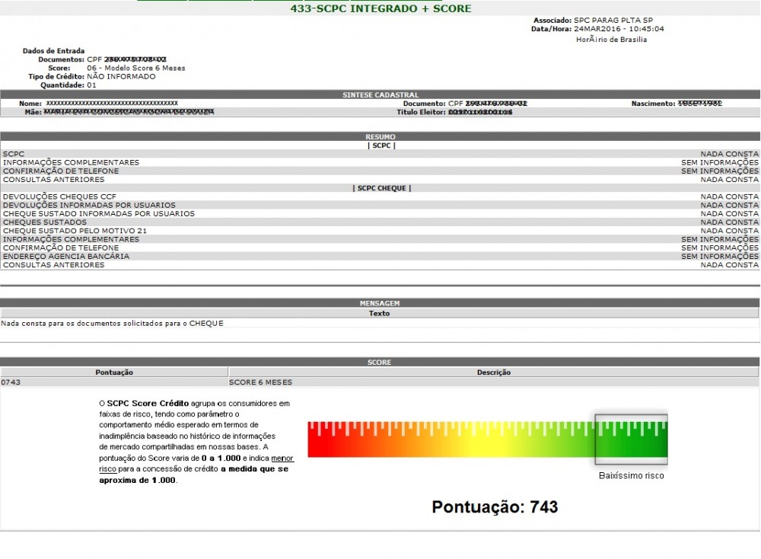Viewport: 761px width, 559px height.
Task: Click 'CHEQUE SUSTADO INFORMADAS POR USUARIOS' row
Action: [x=380, y=214]
